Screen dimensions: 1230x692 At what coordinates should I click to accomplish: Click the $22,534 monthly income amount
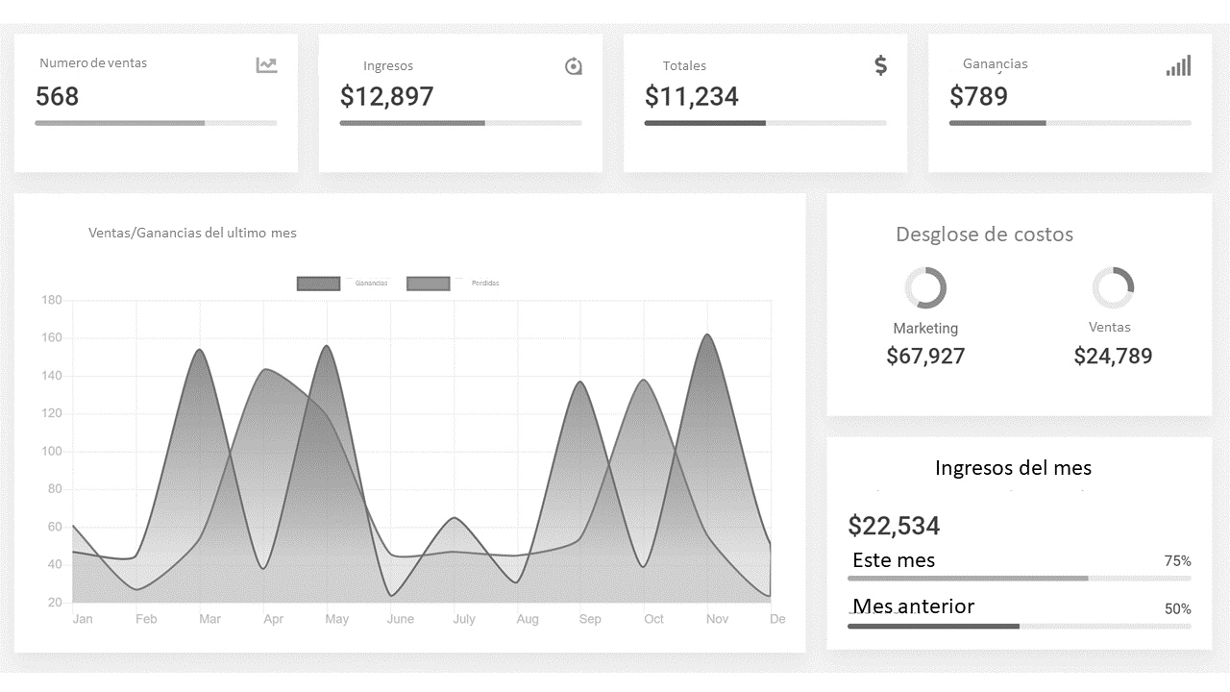tap(894, 526)
